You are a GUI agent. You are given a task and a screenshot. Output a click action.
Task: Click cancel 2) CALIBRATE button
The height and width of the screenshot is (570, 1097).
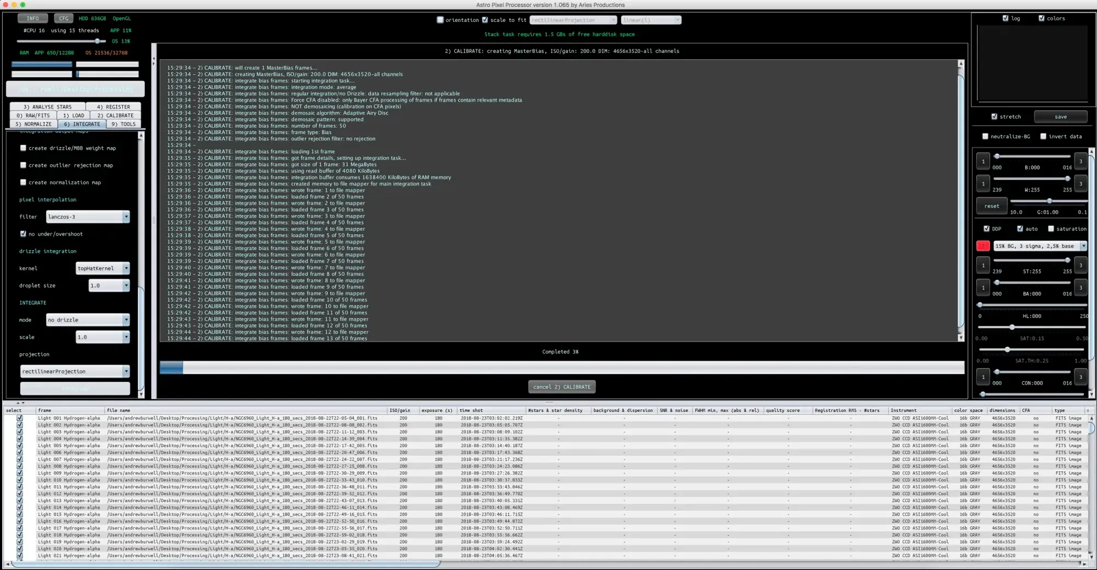point(562,387)
